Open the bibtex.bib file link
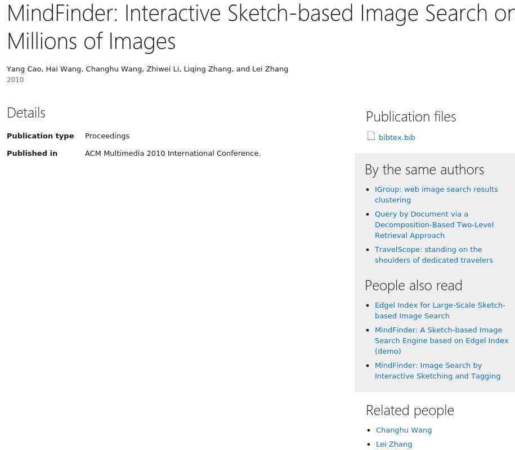This screenshot has height=450, width=515. (397, 137)
